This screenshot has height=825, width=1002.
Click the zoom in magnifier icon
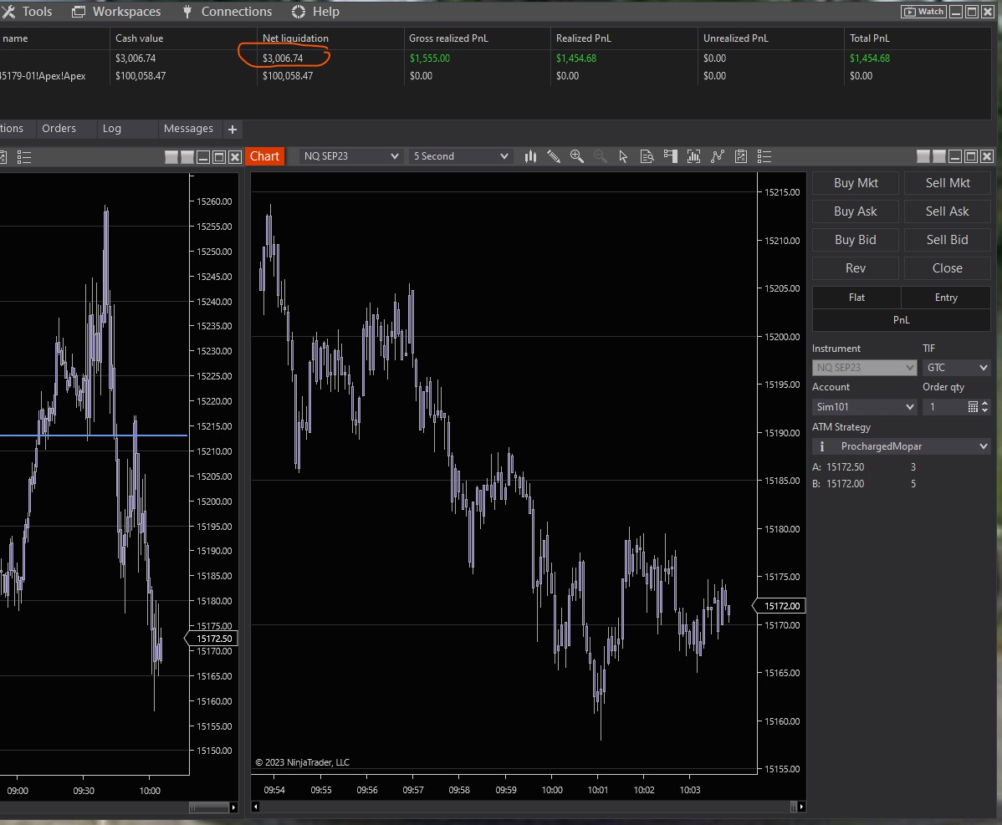(x=576, y=156)
